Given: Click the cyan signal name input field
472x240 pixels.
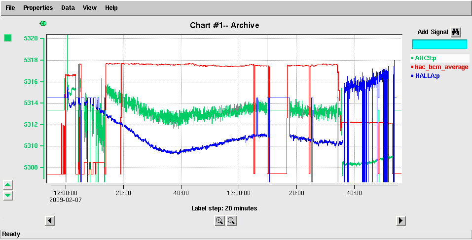Looking at the screenshot, I should click(x=439, y=44).
